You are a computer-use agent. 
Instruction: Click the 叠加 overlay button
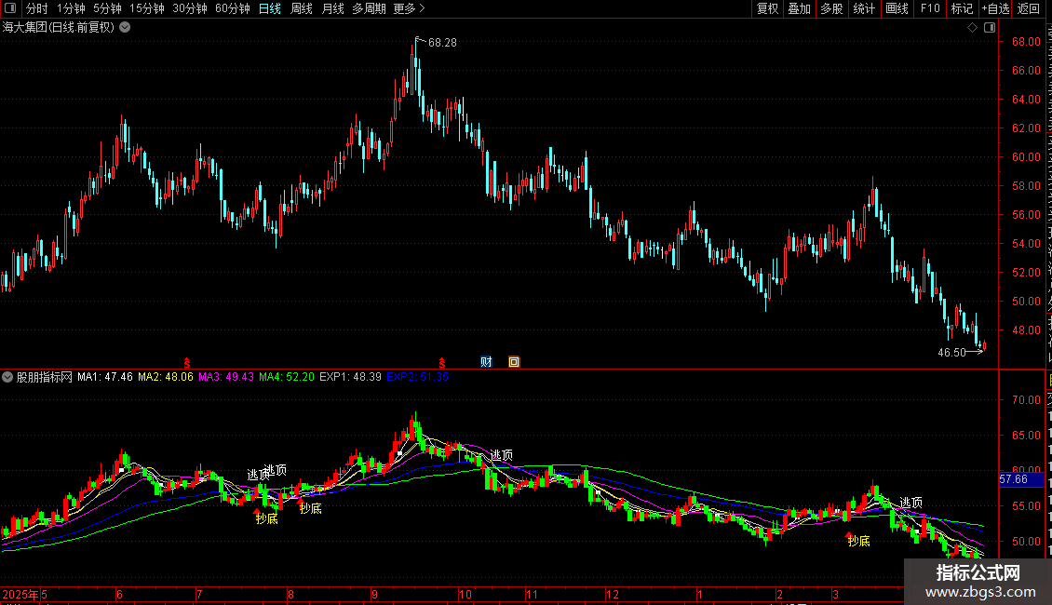[800, 8]
